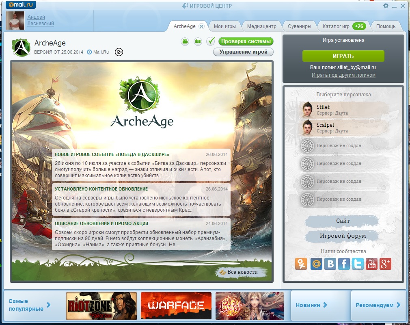Image resolution: width=410 pixels, height=325 pixels.
Task: Open the settings gear icon
Action: click(x=386, y=6)
